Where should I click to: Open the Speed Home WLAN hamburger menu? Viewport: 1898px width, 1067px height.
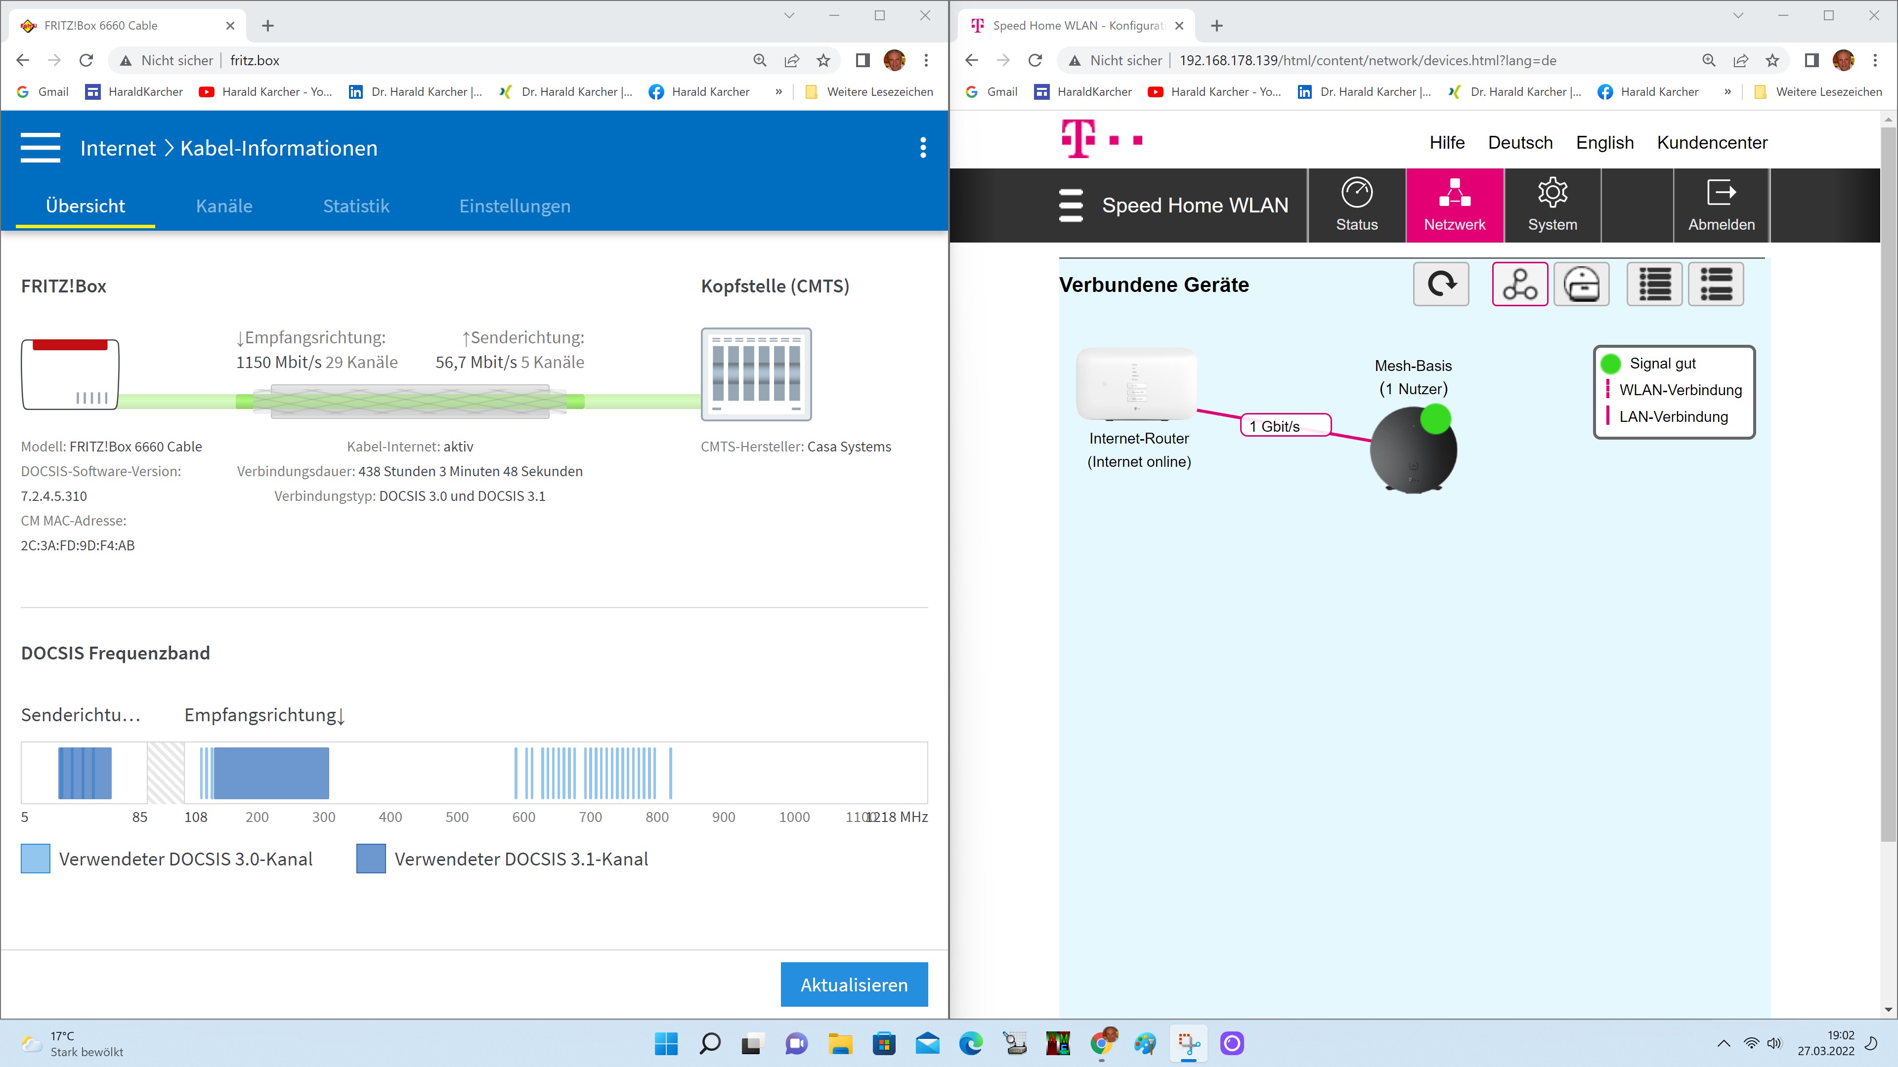point(1071,205)
